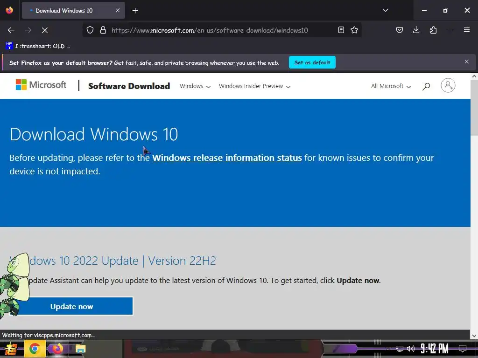Open the Firefox Downloads panel
This screenshot has width=478, height=358.
tap(416, 30)
